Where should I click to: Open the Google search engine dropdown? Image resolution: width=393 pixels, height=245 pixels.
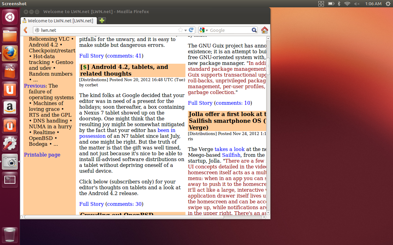coord(204,30)
